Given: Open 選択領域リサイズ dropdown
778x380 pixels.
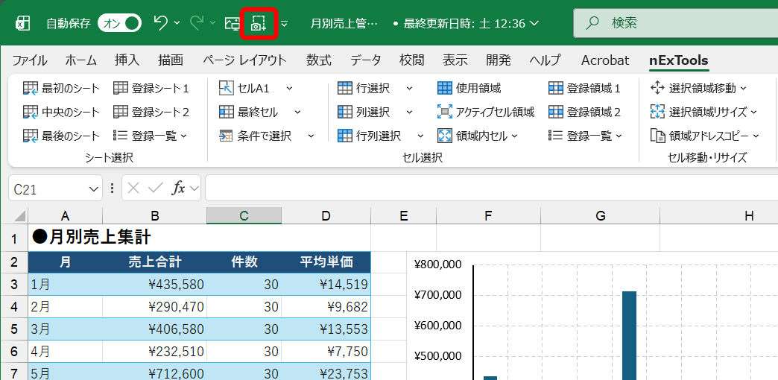Looking at the screenshot, I should pyautogui.click(x=703, y=112).
